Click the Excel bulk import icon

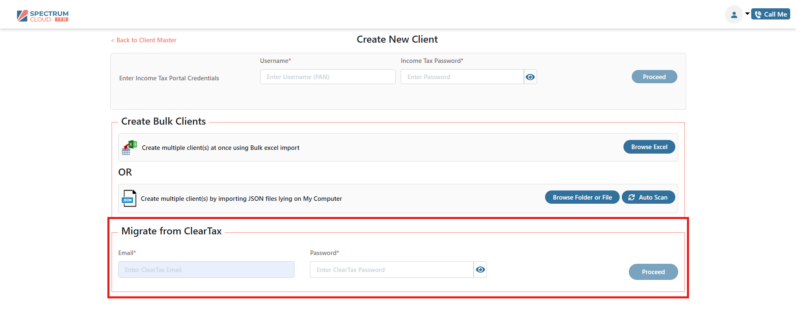coord(129,147)
